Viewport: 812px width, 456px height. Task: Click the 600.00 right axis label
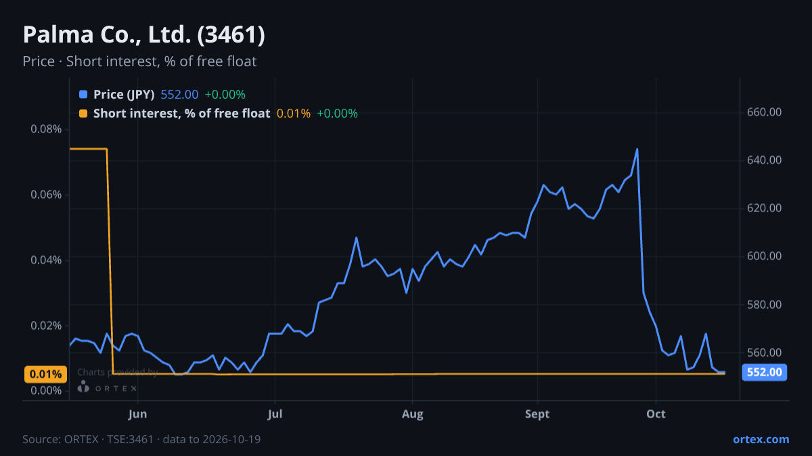point(765,256)
